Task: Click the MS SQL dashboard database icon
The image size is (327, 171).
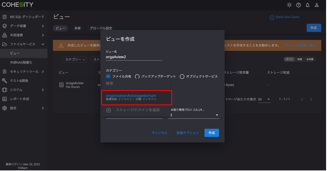Action: pos(5,17)
